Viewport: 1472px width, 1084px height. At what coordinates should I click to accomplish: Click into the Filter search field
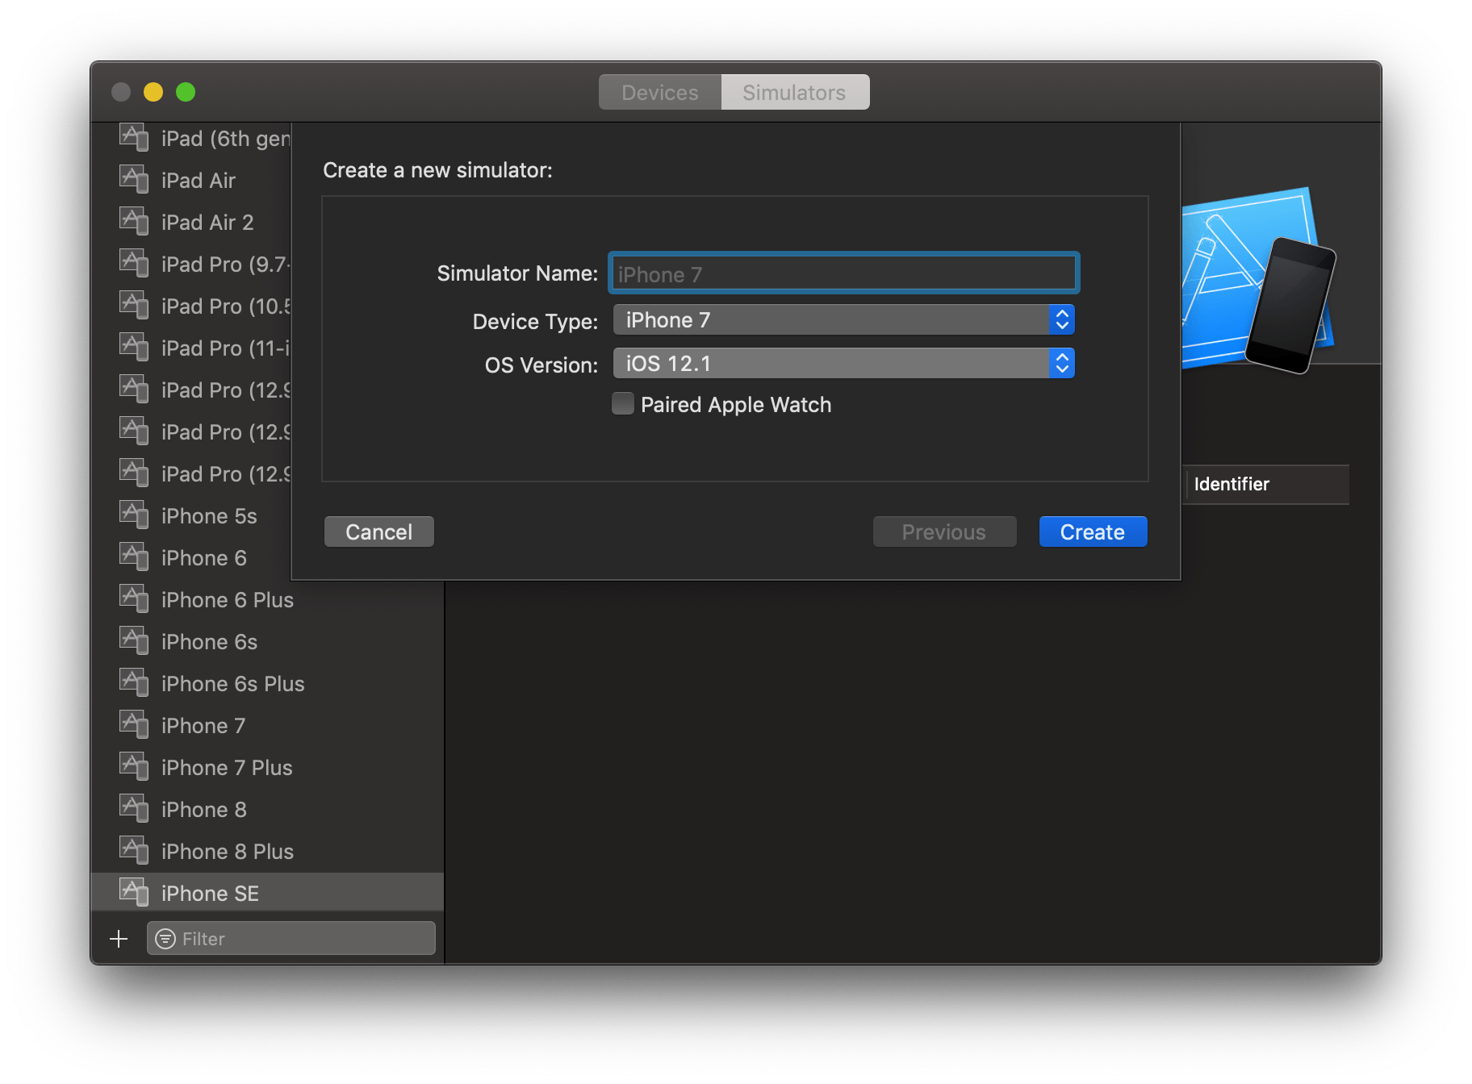click(x=291, y=939)
